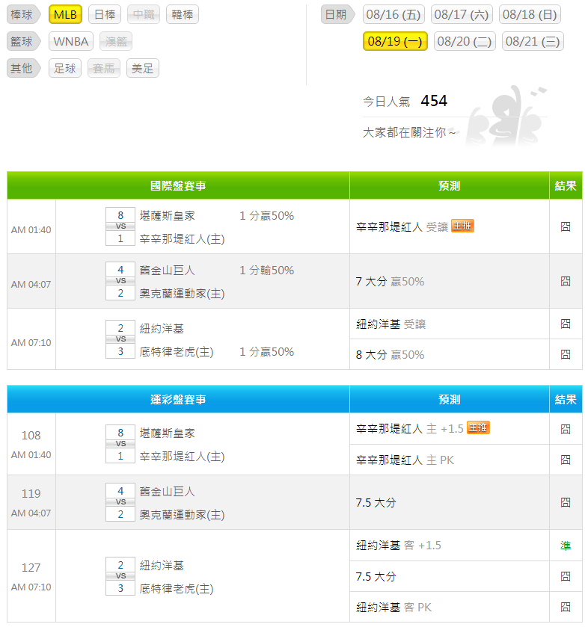Click the 日期 label

tap(337, 14)
